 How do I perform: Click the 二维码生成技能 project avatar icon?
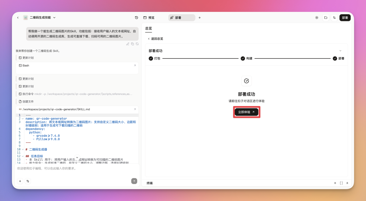[25, 18]
